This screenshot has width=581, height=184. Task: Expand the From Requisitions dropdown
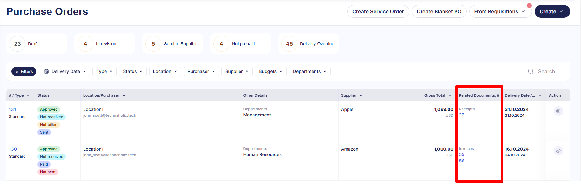click(x=500, y=11)
